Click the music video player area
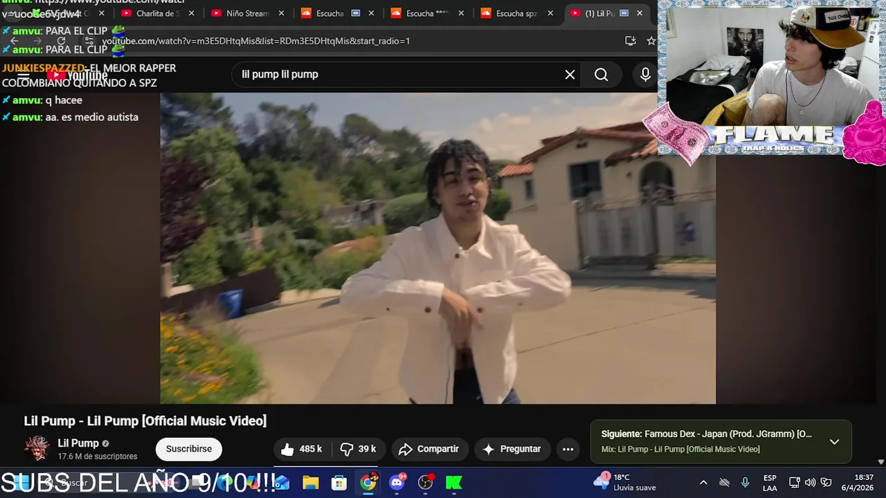 [x=437, y=248]
